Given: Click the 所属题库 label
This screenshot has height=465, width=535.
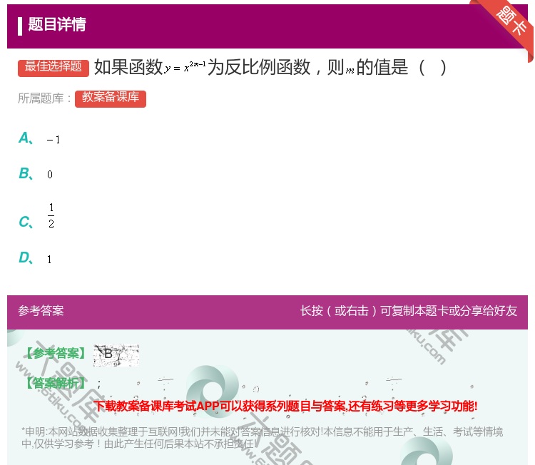Looking at the screenshot, I should pyautogui.click(x=44, y=98).
